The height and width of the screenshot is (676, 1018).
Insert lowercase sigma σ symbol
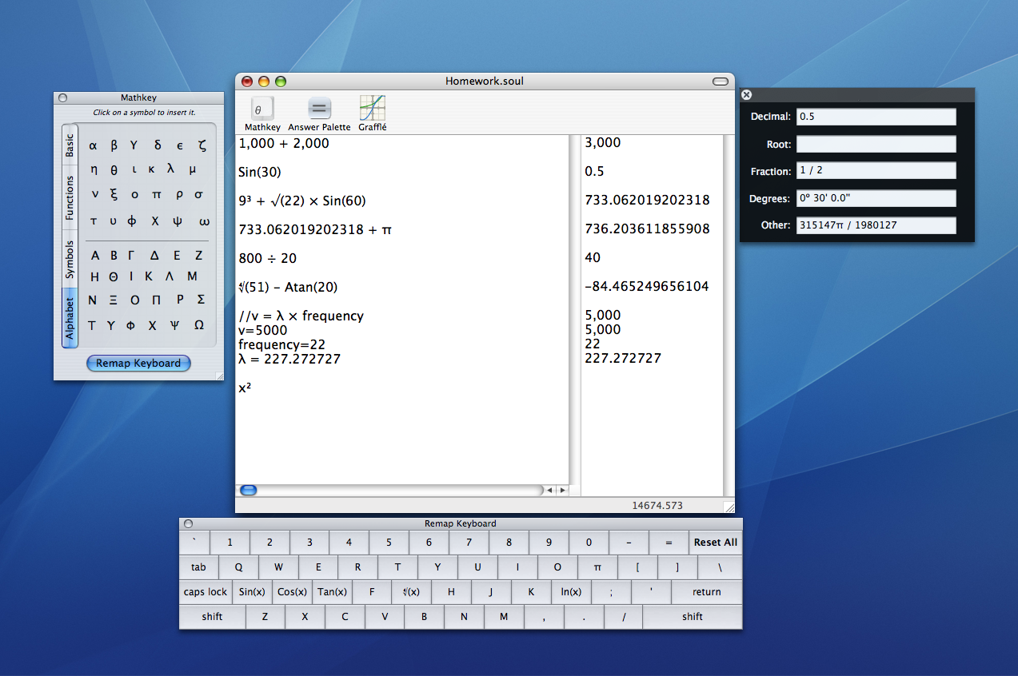199,194
